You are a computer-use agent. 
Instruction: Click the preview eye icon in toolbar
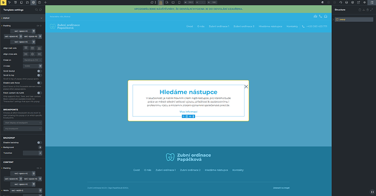(x=365, y=2)
